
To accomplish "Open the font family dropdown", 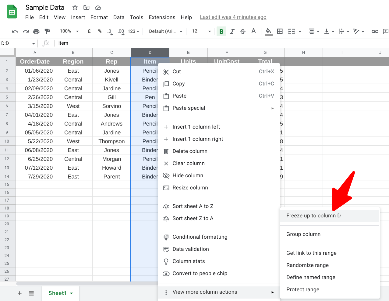I will (164, 31).
